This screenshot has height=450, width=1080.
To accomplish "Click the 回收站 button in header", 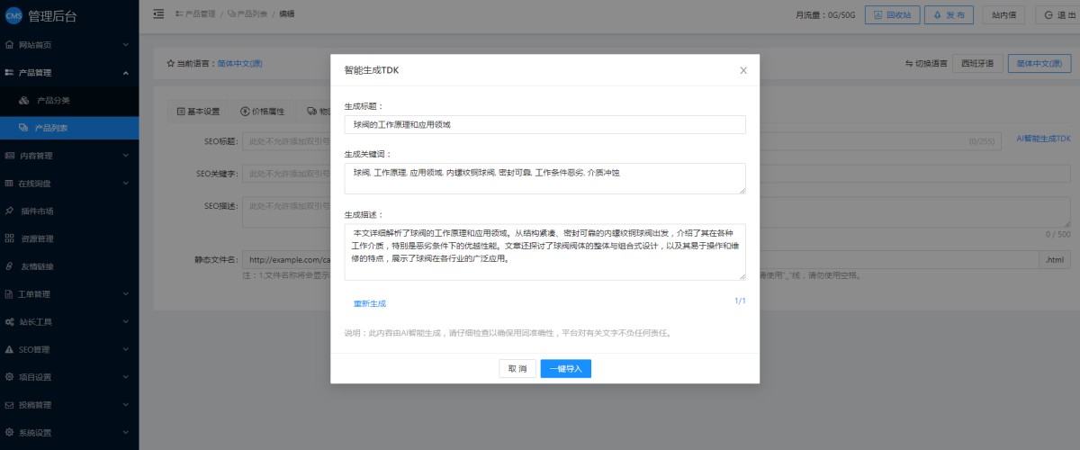I will (892, 14).
